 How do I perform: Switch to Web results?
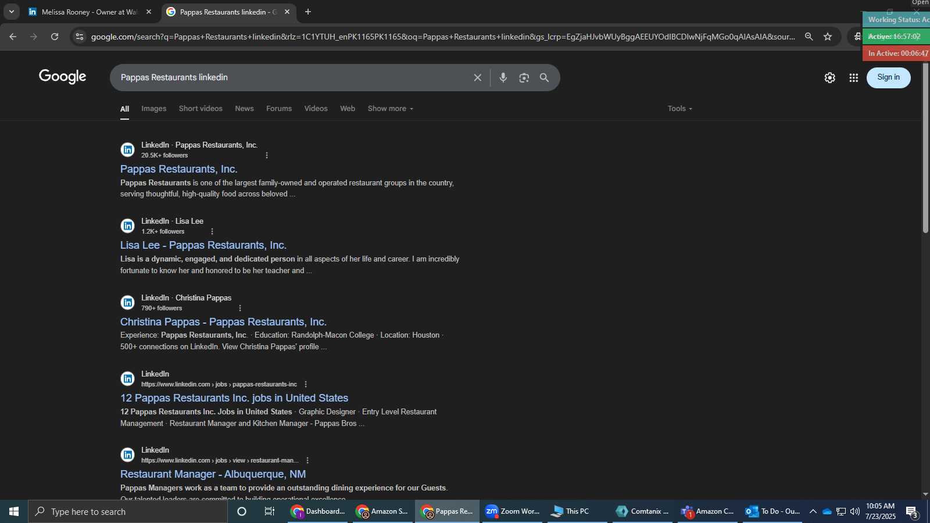tap(348, 109)
